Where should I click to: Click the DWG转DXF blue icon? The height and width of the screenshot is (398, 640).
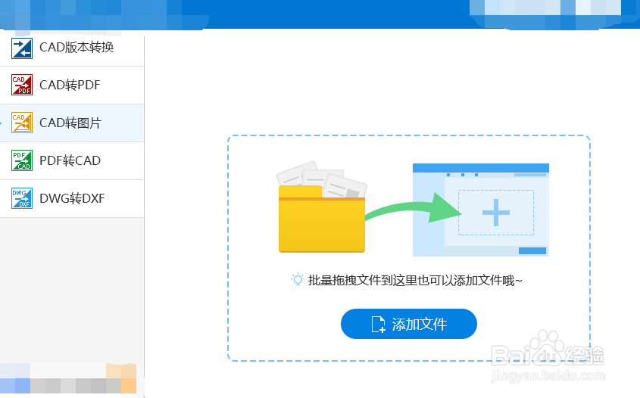[22, 198]
